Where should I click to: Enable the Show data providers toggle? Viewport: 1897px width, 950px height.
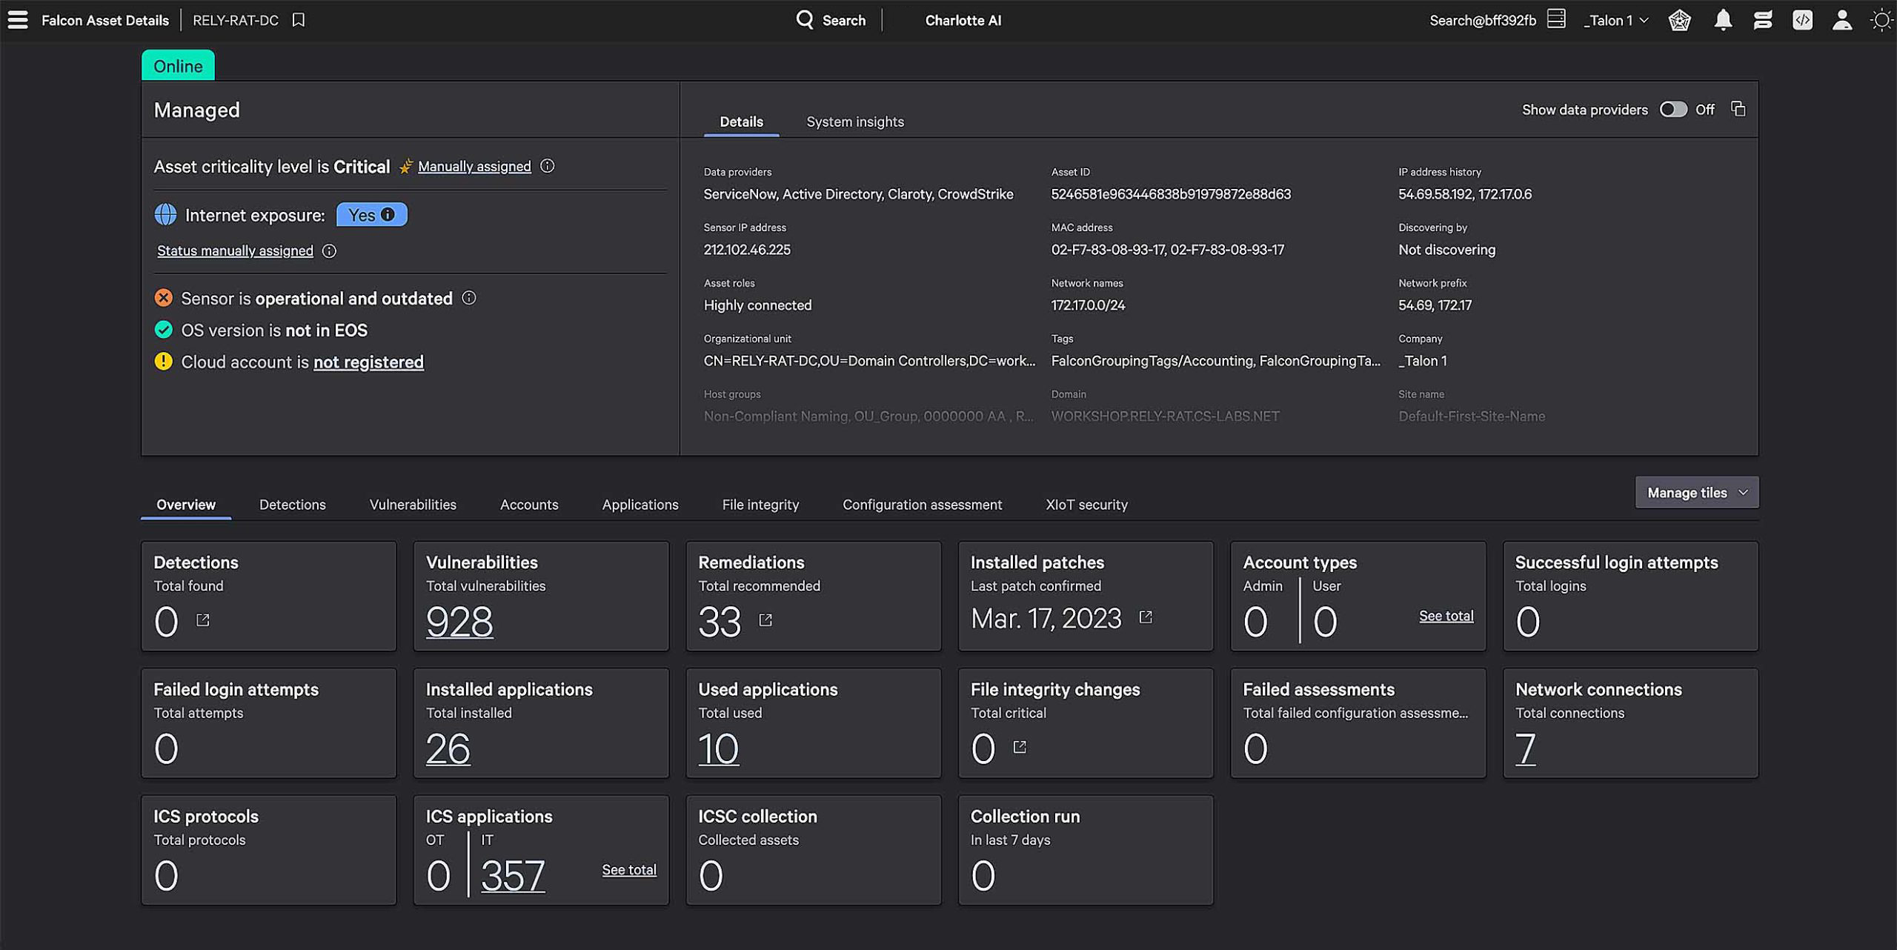[x=1674, y=109]
